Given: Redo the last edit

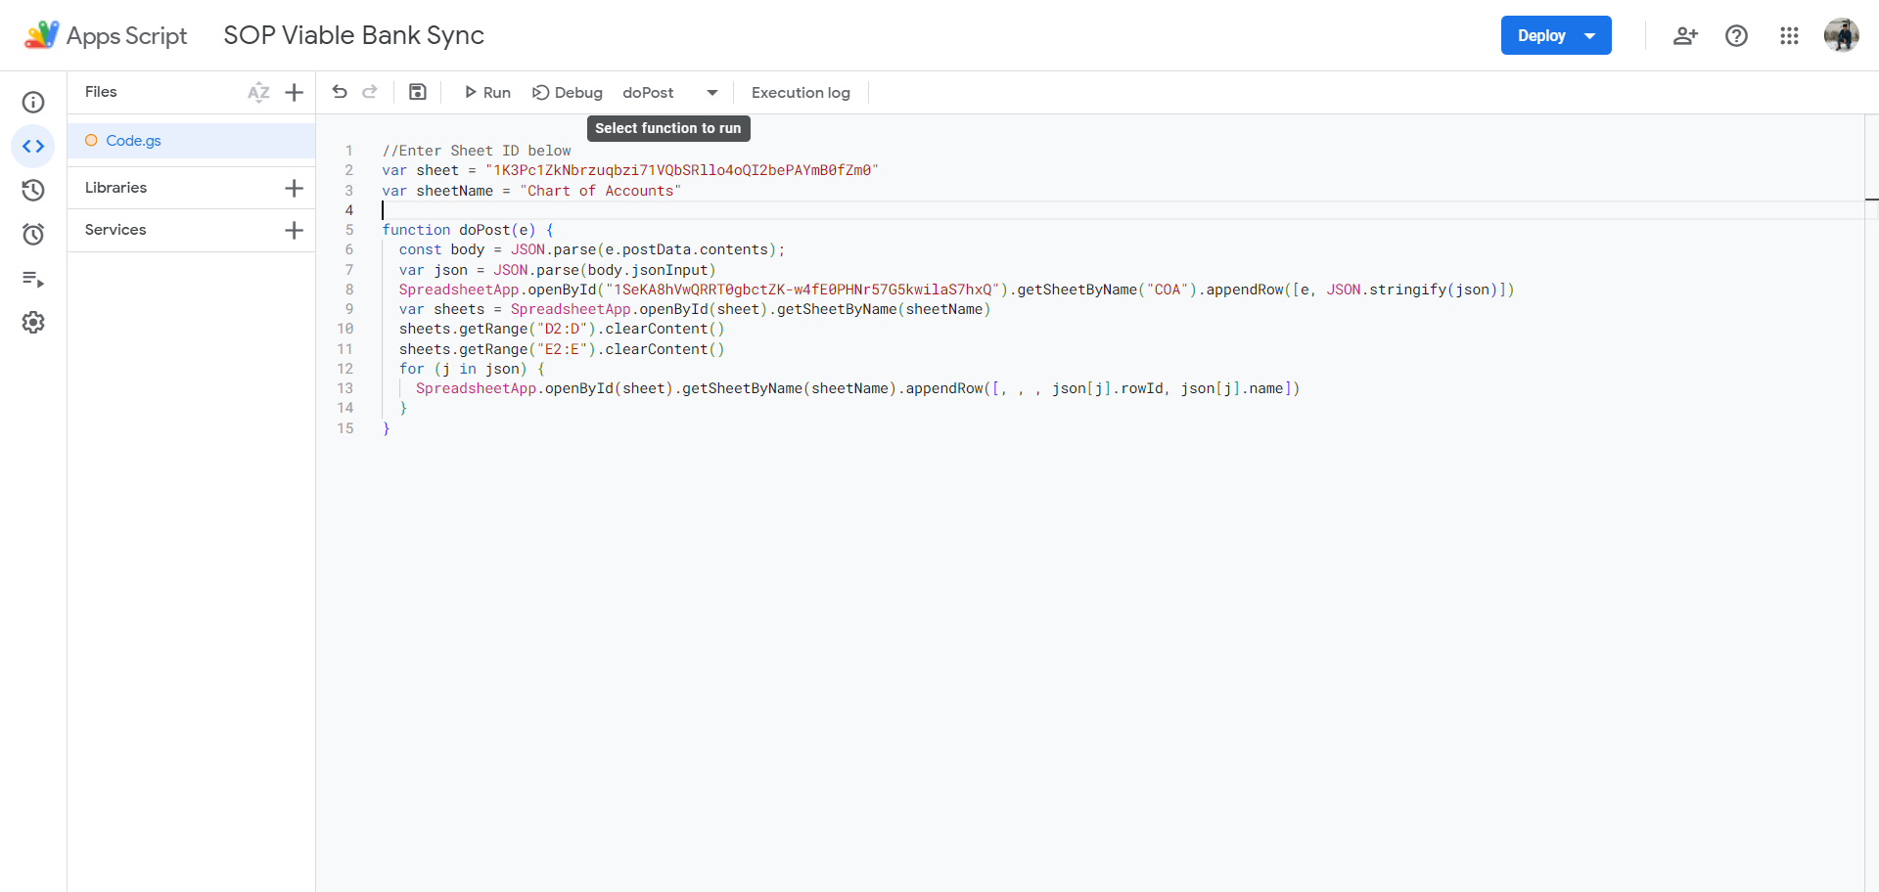Looking at the screenshot, I should pyautogui.click(x=369, y=92).
